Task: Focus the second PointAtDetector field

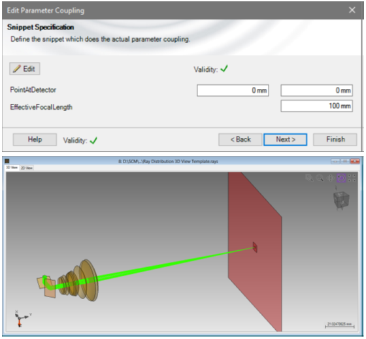Action: click(317, 90)
